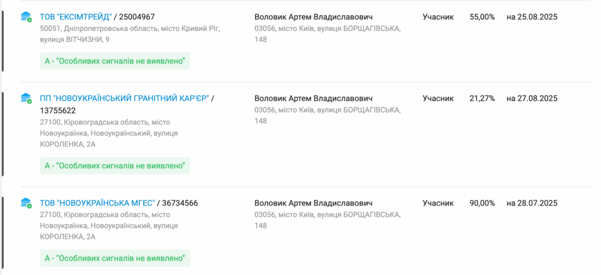Click the date на 25.08.2025
The image size is (601, 275).
click(x=532, y=17)
